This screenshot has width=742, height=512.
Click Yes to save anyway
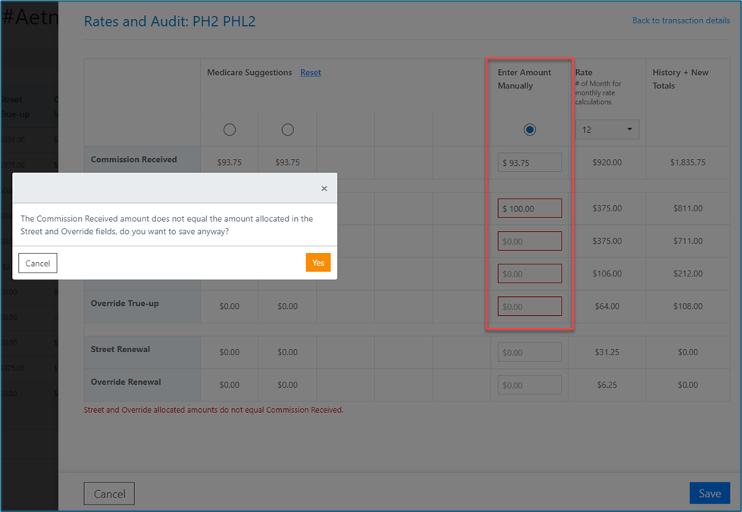(318, 263)
